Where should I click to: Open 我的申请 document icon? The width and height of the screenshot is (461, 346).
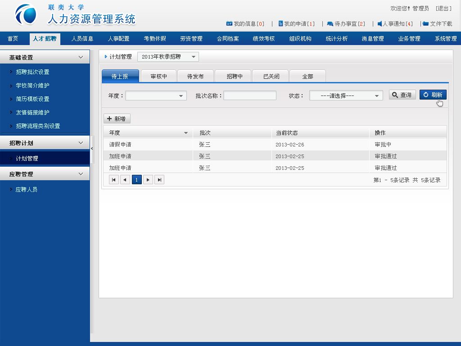pos(281,23)
